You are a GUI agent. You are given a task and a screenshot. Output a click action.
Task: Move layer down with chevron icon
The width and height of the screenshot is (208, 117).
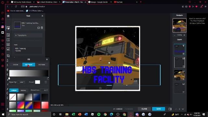[x=183, y=109]
